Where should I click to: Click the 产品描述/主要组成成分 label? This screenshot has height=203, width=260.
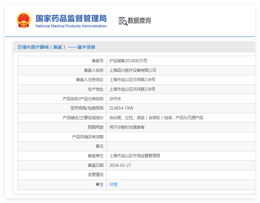(83, 118)
